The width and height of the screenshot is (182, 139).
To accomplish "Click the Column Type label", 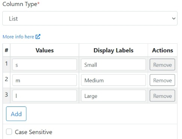I will 21,4.
